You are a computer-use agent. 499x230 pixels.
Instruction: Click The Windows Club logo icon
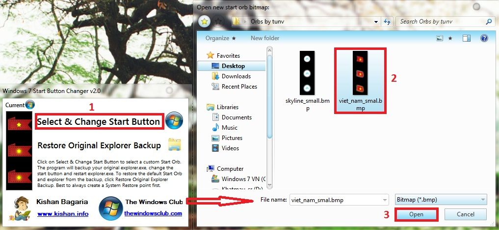[x=111, y=208]
